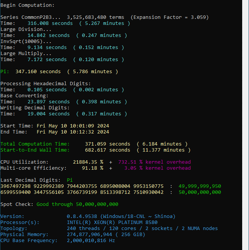This screenshot has height=250, width=249.
Task: Click the 'Last Decimal Digits:' label
Action: pos(31,180)
